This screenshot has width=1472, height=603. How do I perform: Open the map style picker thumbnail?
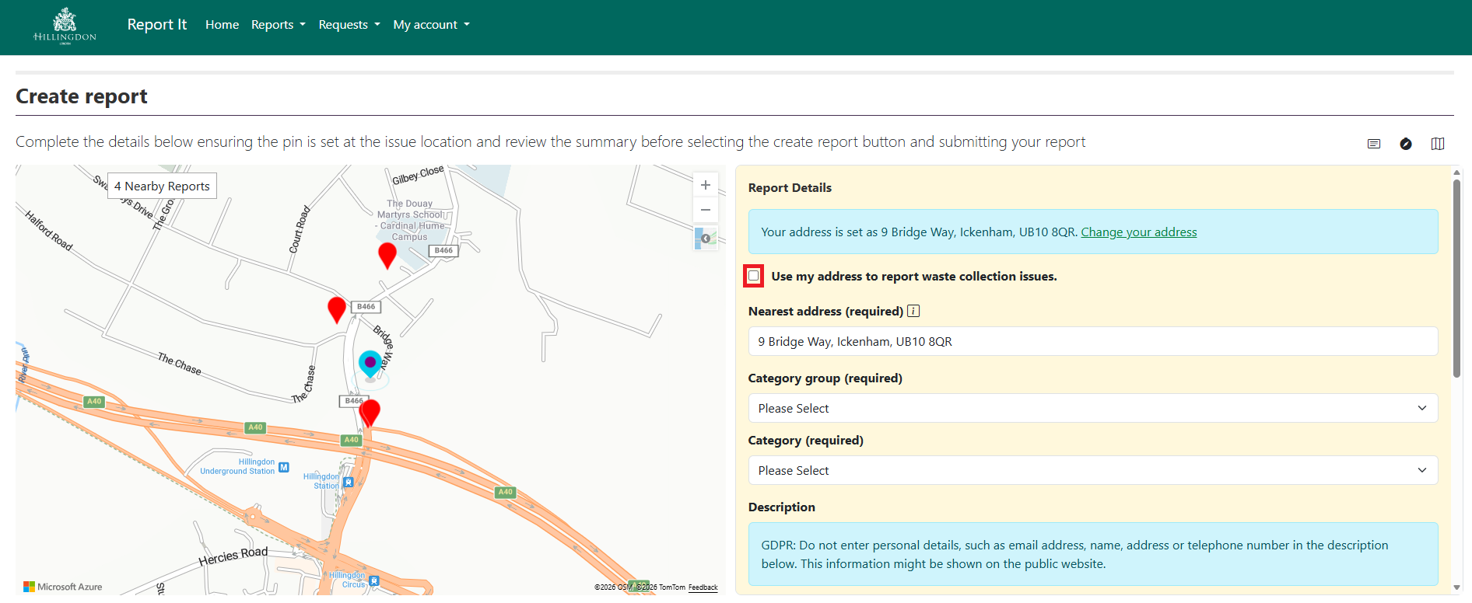point(706,238)
